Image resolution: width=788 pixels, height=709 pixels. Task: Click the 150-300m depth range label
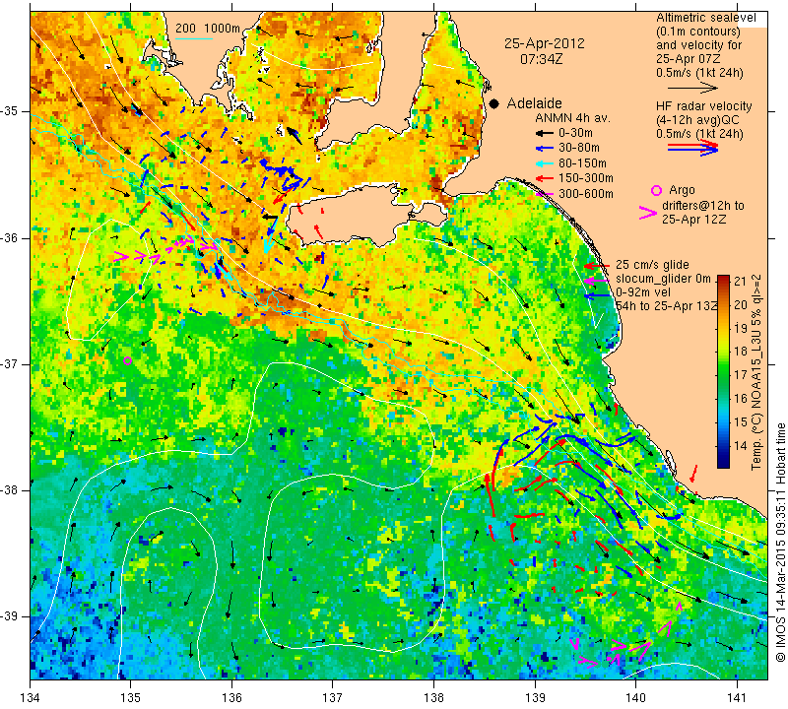586,178
